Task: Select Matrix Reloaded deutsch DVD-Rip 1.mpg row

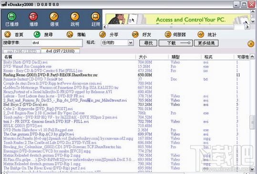Action: (126, 164)
